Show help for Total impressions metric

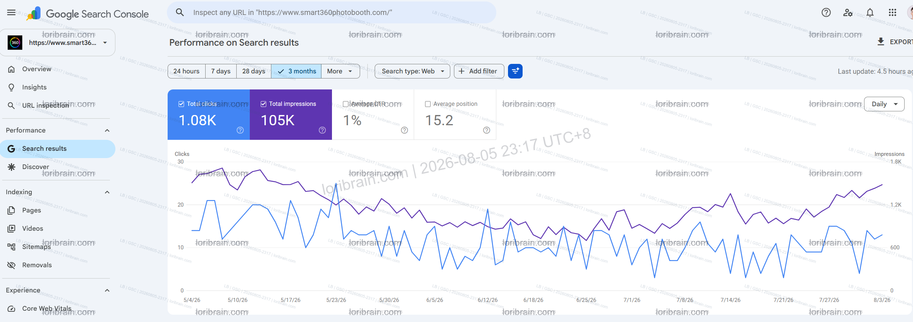[322, 130]
